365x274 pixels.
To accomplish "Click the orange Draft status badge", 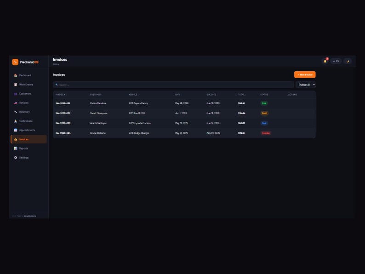I will (264, 113).
